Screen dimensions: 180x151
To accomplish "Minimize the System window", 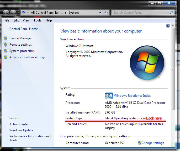I will click(x=152, y=3).
